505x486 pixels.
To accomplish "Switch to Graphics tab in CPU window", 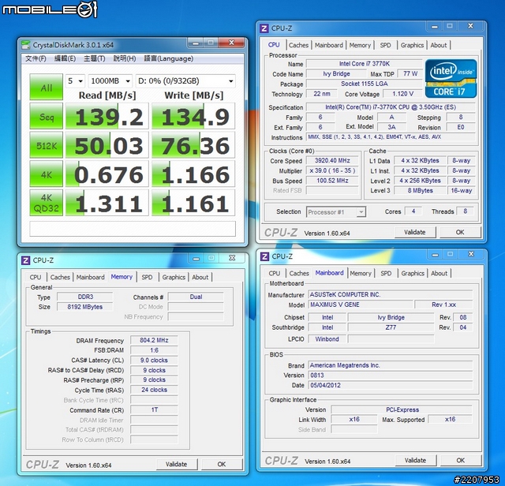I will pos(412,45).
